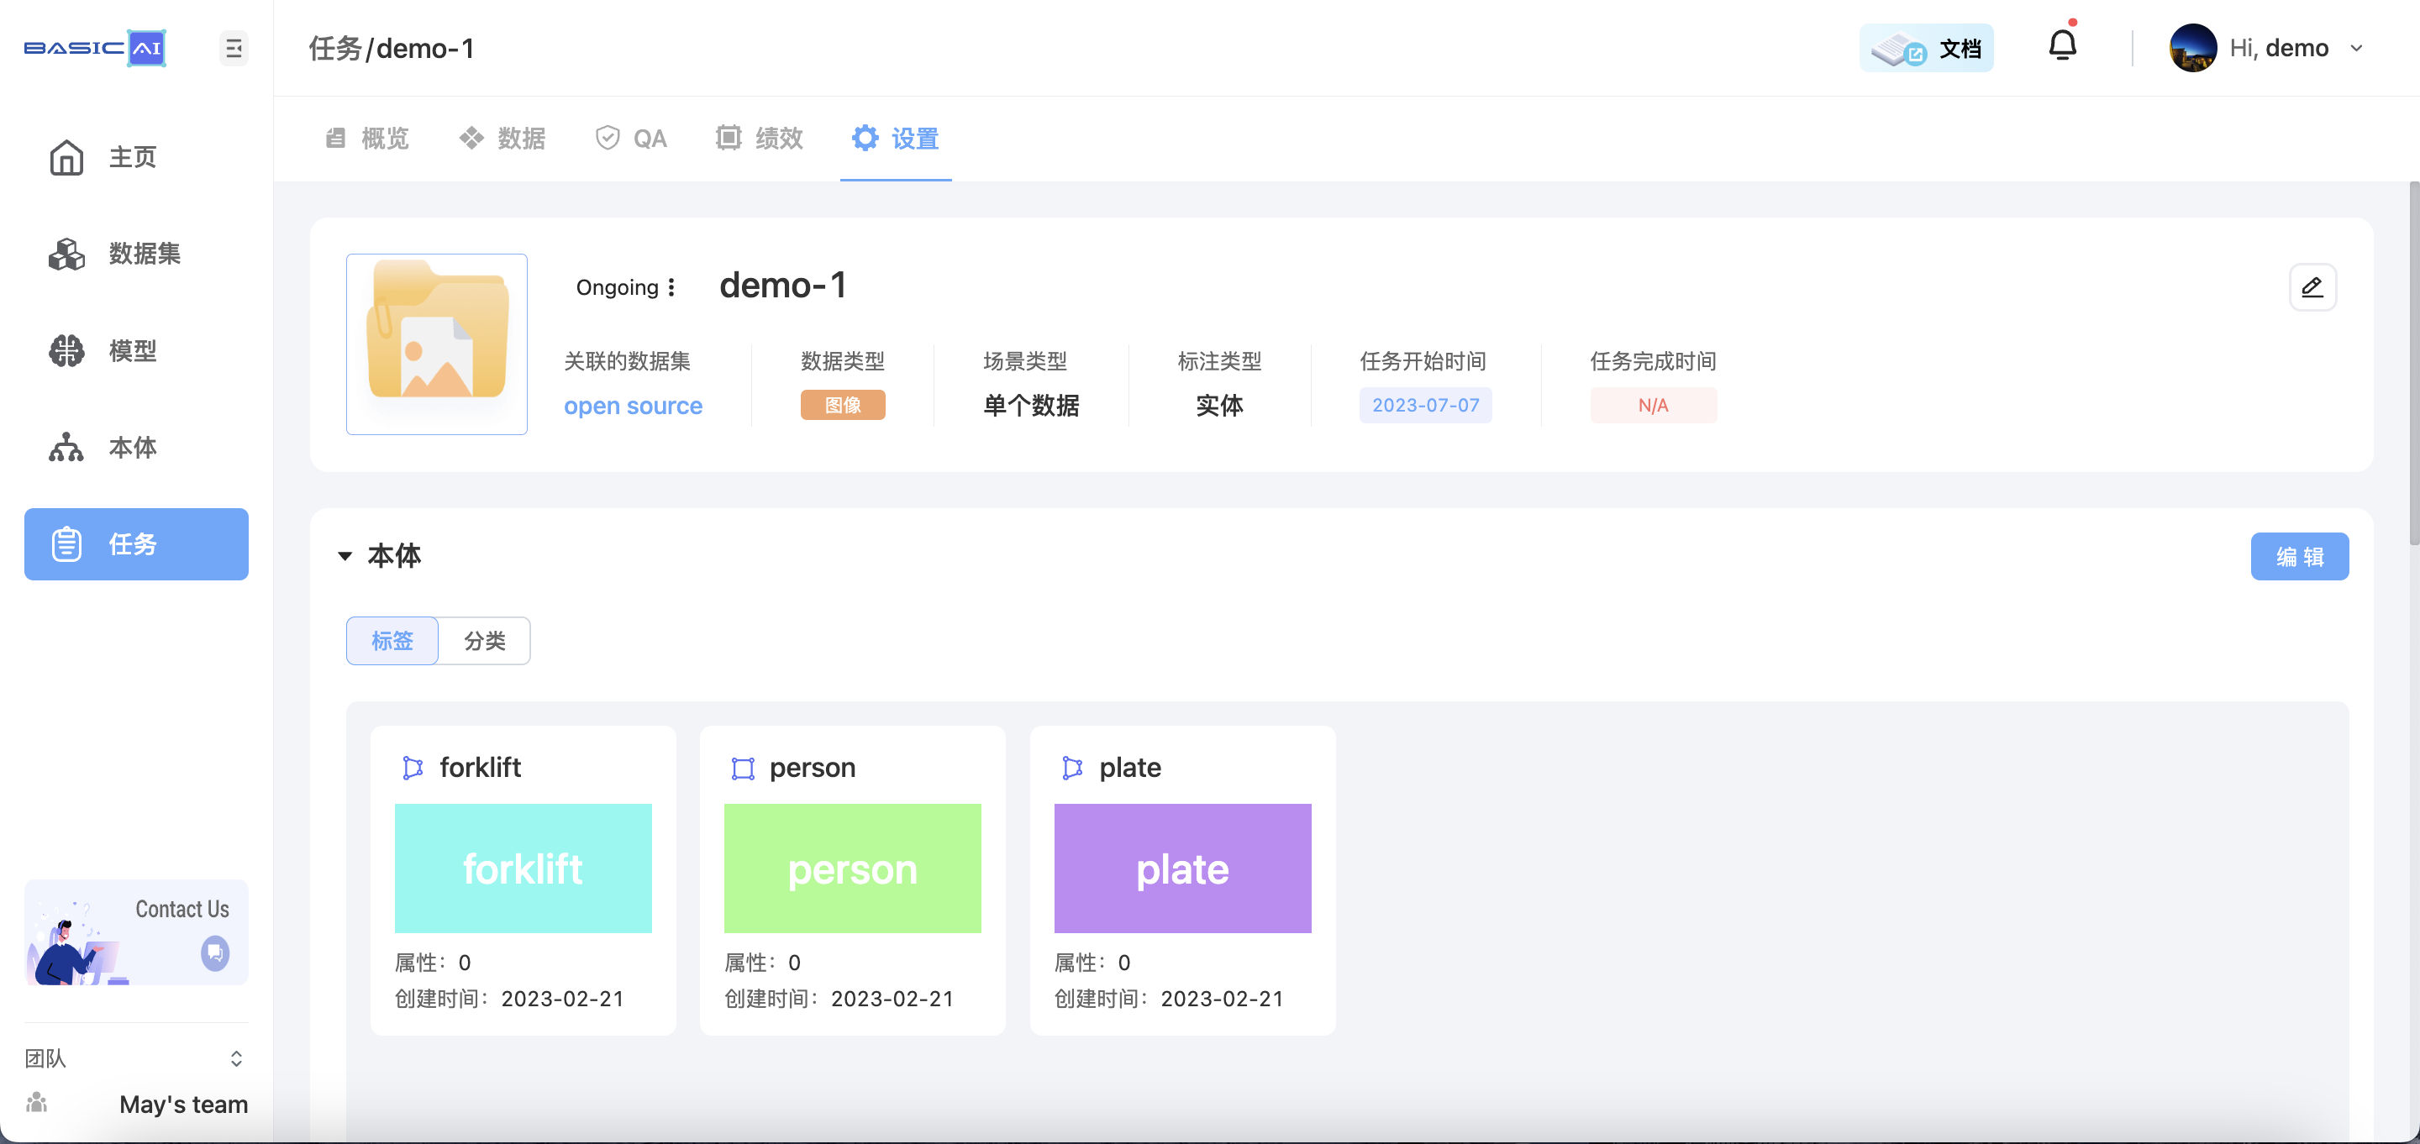Click the forklift polygon tool icon
This screenshot has width=2420, height=1144.
click(x=413, y=768)
